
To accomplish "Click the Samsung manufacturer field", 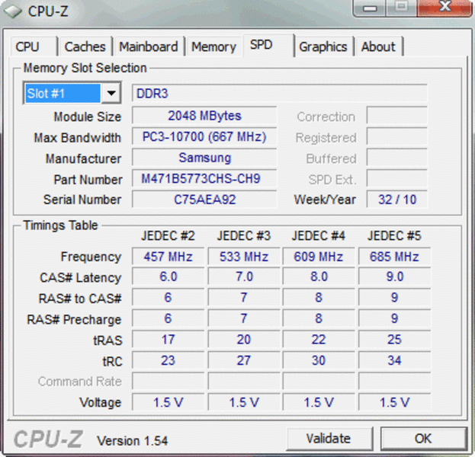I will pos(204,158).
